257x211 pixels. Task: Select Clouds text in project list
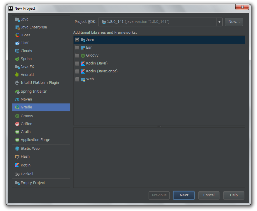(x=26, y=51)
